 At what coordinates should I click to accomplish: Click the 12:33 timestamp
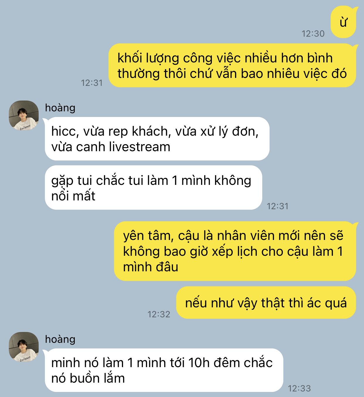pyautogui.click(x=299, y=389)
